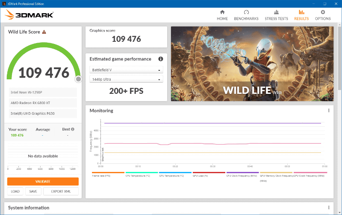The width and height of the screenshot is (342, 215).
Task: Click the gear icon above Options
Action: click(x=323, y=12)
